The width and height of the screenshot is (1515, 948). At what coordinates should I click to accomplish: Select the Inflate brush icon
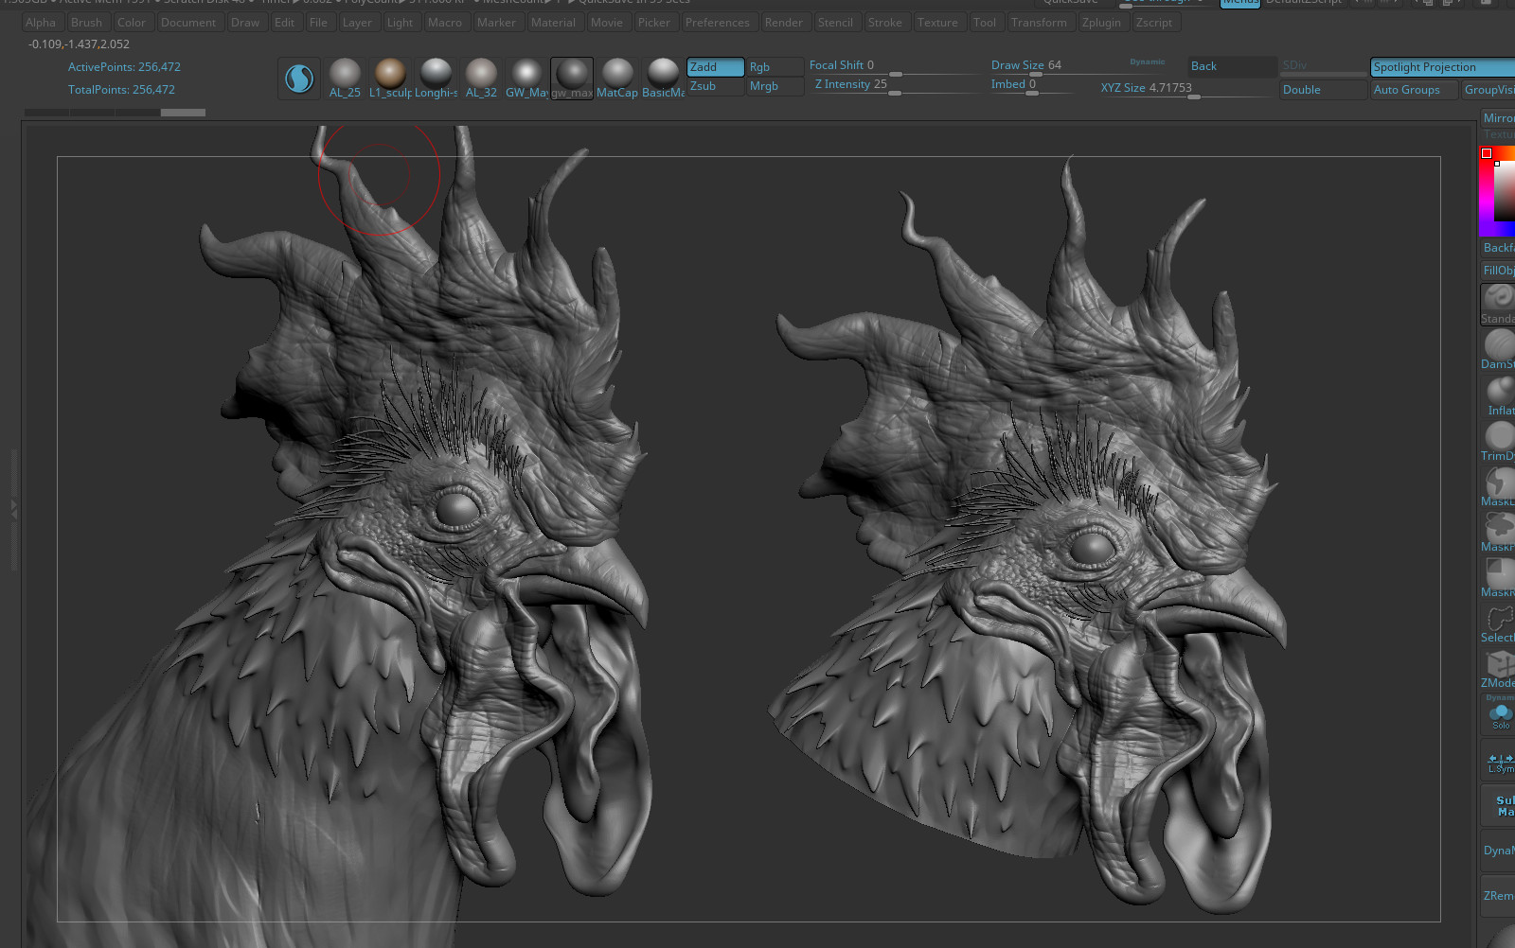(1500, 395)
